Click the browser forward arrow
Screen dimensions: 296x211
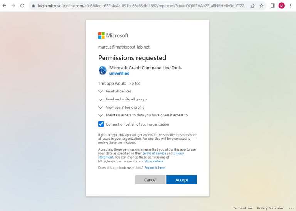tap(13, 6)
